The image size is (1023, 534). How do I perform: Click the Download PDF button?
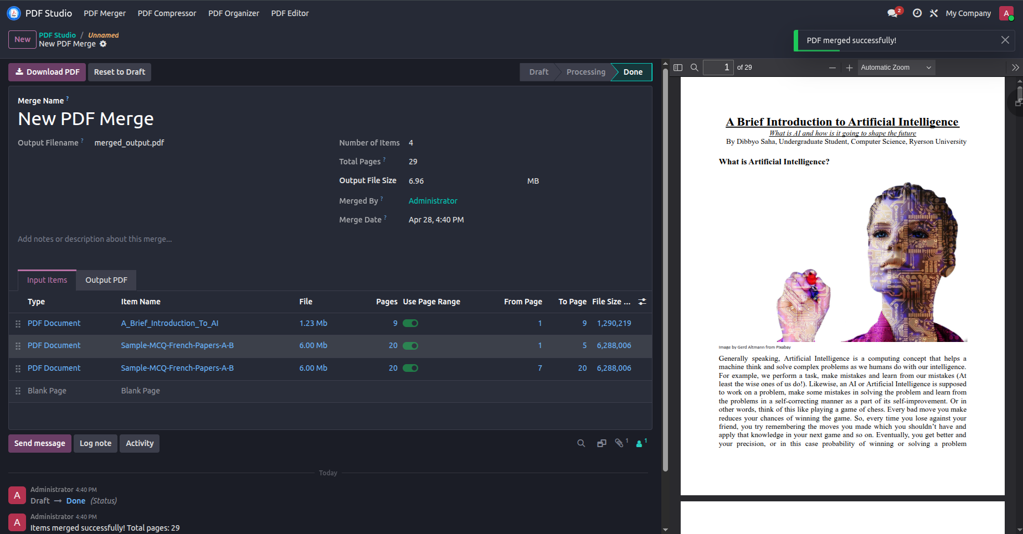47,72
